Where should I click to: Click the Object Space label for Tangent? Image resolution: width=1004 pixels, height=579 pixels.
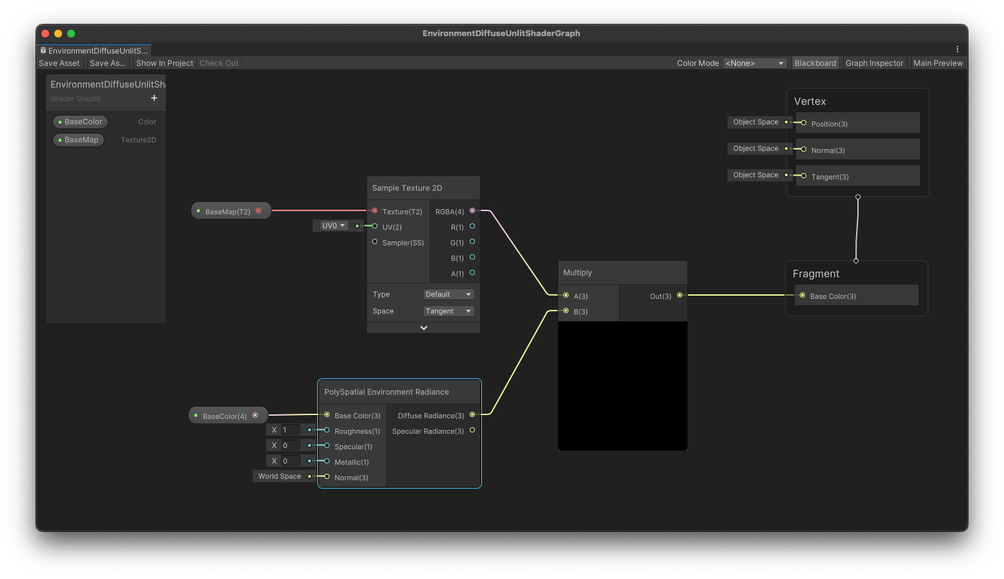pos(756,175)
